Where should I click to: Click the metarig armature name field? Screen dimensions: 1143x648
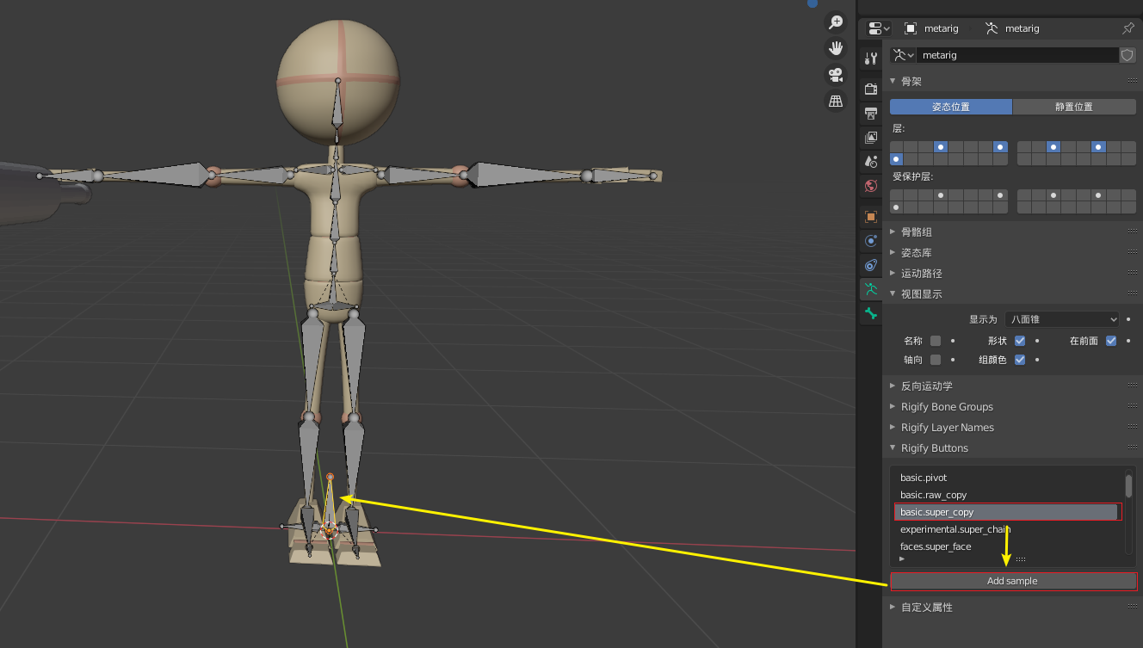pos(1017,55)
